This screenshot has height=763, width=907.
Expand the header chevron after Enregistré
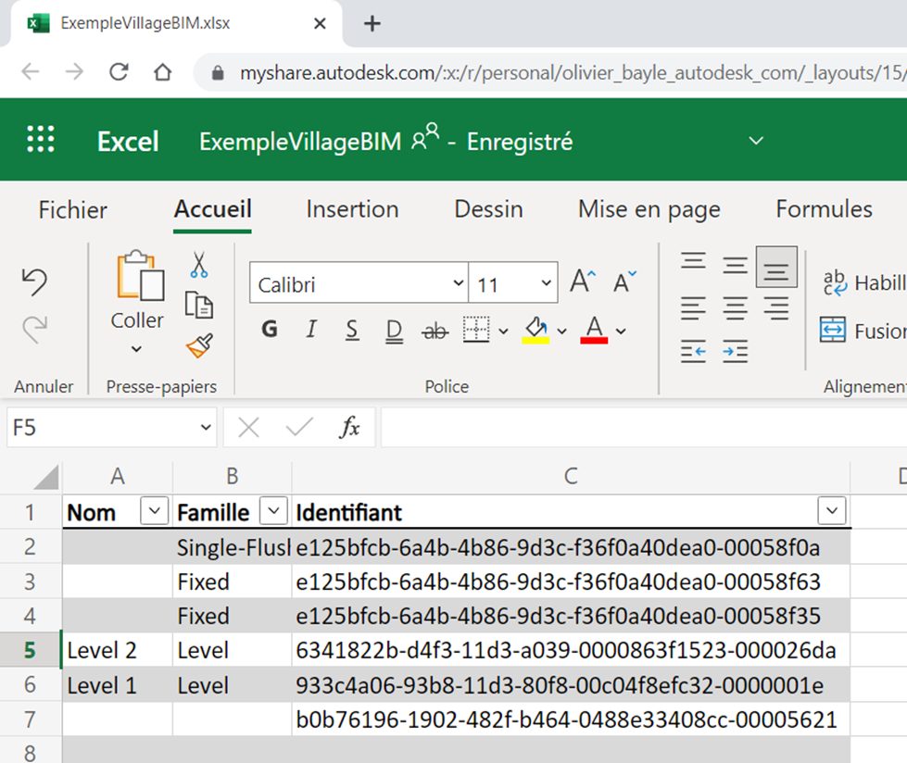tap(756, 141)
